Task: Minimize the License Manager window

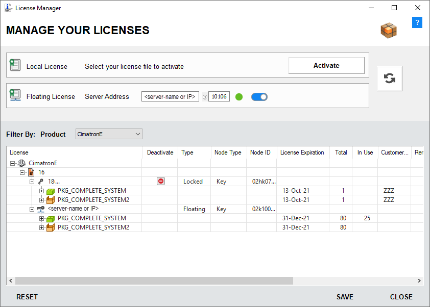Action: (371, 8)
